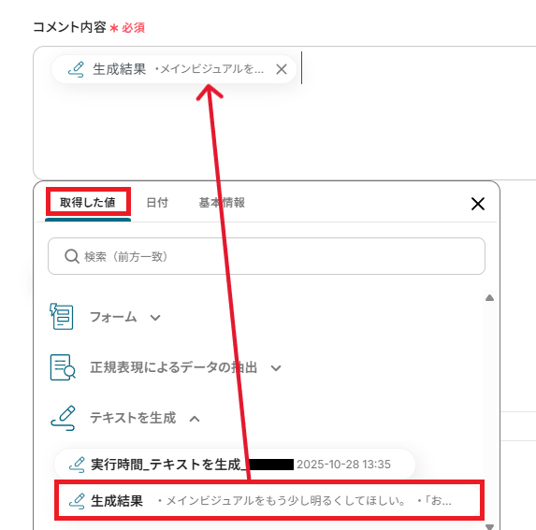The width and height of the screenshot is (536, 530).
Task: Expand the 正規表現によるデータの抽出 chevron
Action: coord(276,368)
